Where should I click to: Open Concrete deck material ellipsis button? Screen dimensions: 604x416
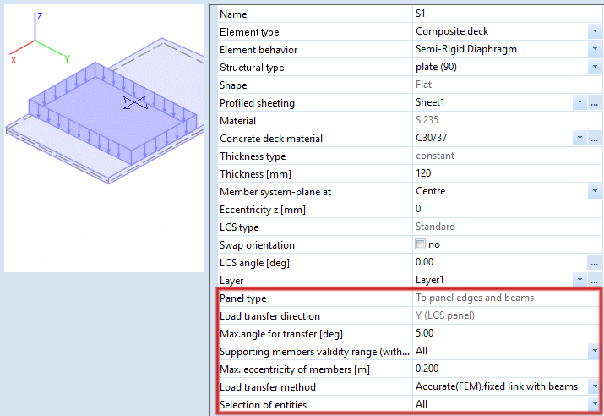[595, 138]
